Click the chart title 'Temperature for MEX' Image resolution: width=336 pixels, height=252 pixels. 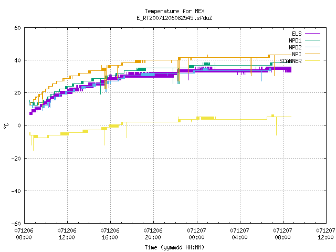pos(174,11)
